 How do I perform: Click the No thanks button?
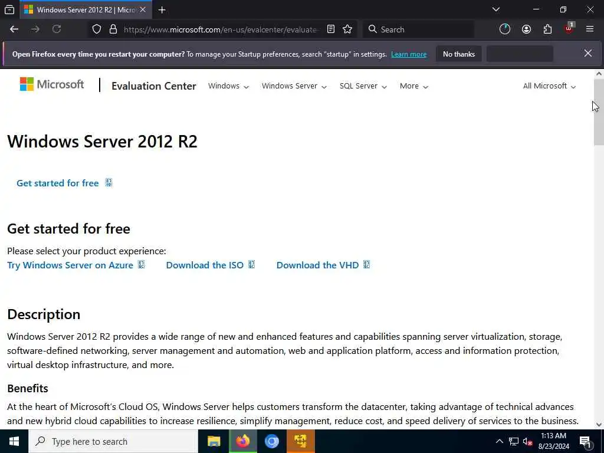click(x=459, y=54)
